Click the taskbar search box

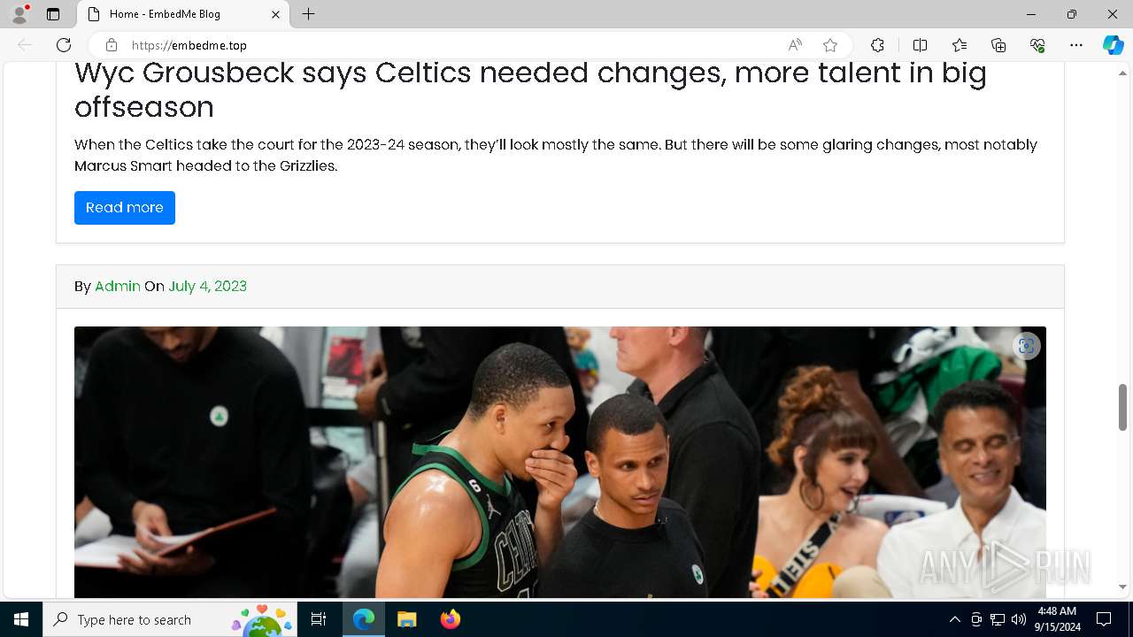coord(170,619)
